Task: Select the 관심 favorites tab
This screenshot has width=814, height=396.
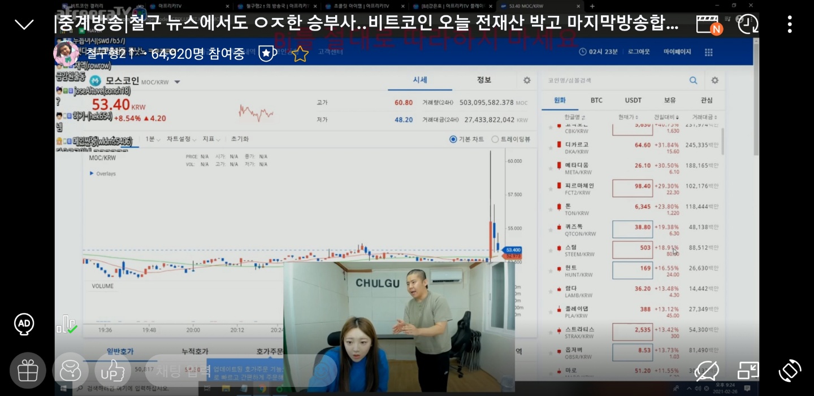Action: 707,100
